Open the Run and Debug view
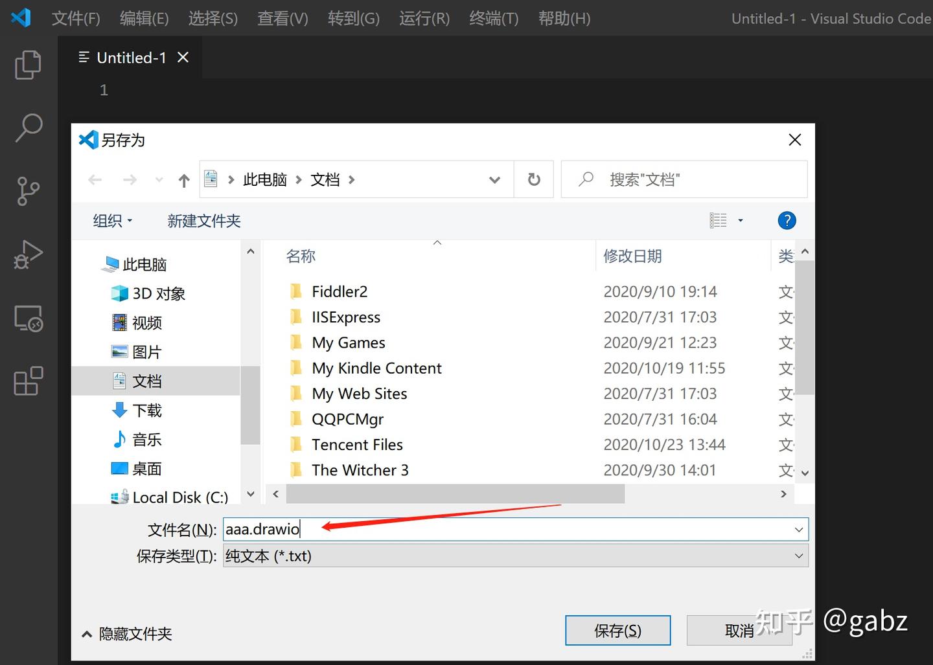The width and height of the screenshot is (933, 665). pyautogui.click(x=28, y=254)
